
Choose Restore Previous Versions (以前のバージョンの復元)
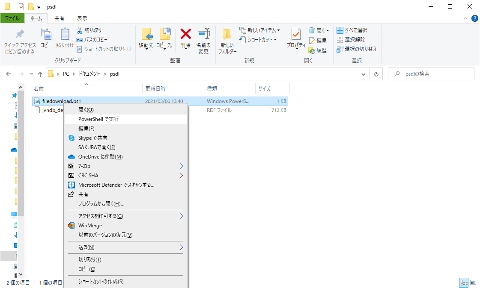(x=125, y=235)
